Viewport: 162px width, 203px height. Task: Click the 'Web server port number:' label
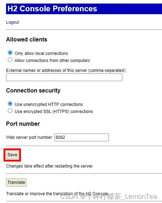(x=29, y=137)
